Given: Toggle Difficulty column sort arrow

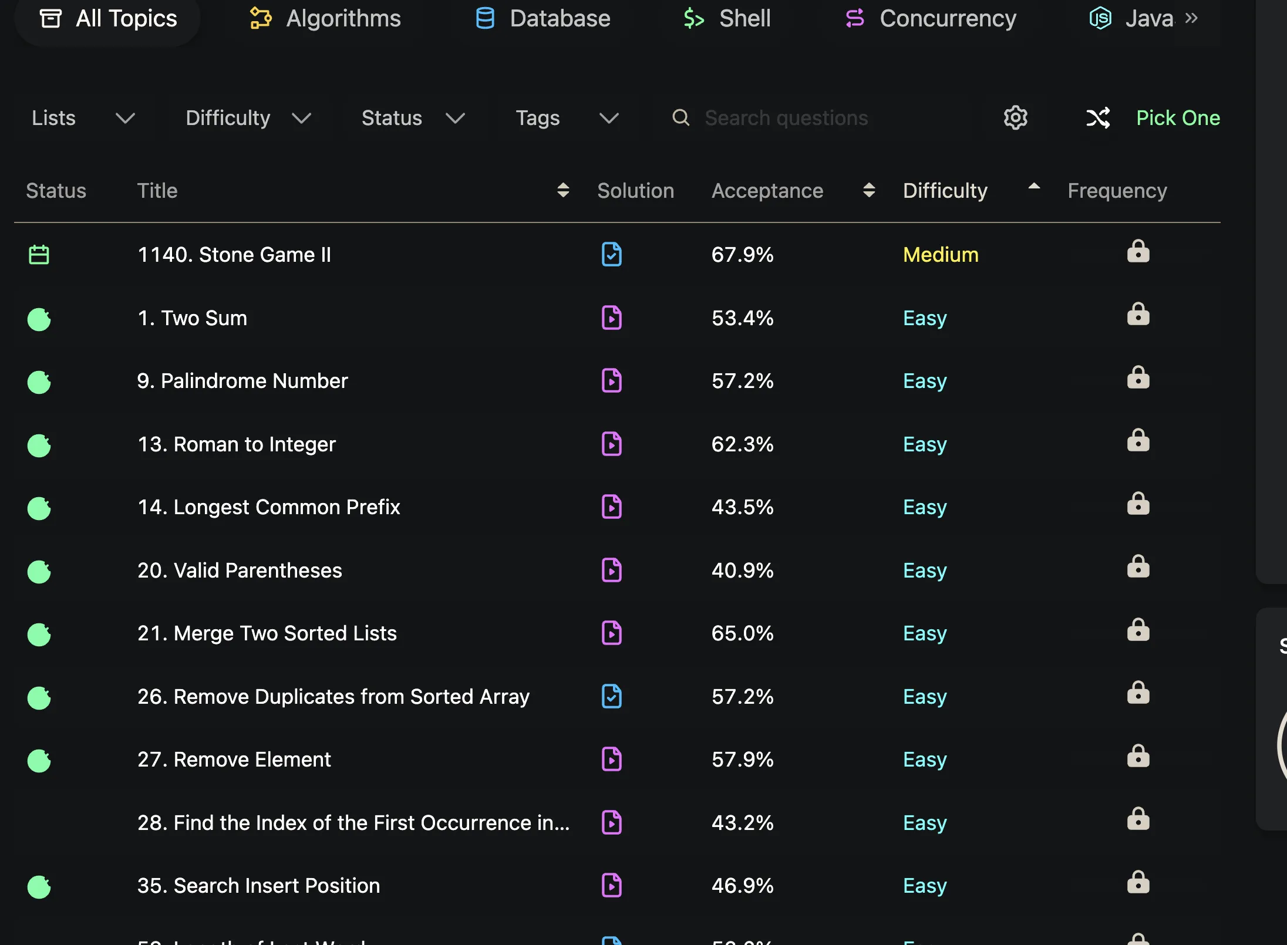Looking at the screenshot, I should click(x=1034, y=187).
